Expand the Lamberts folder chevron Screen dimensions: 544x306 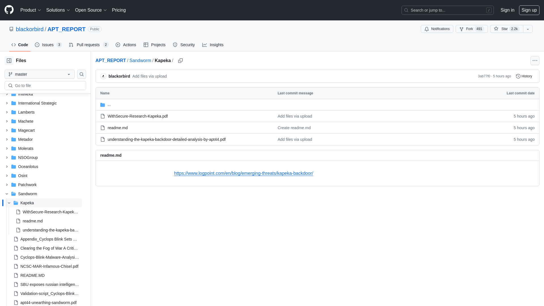point(7,112)
